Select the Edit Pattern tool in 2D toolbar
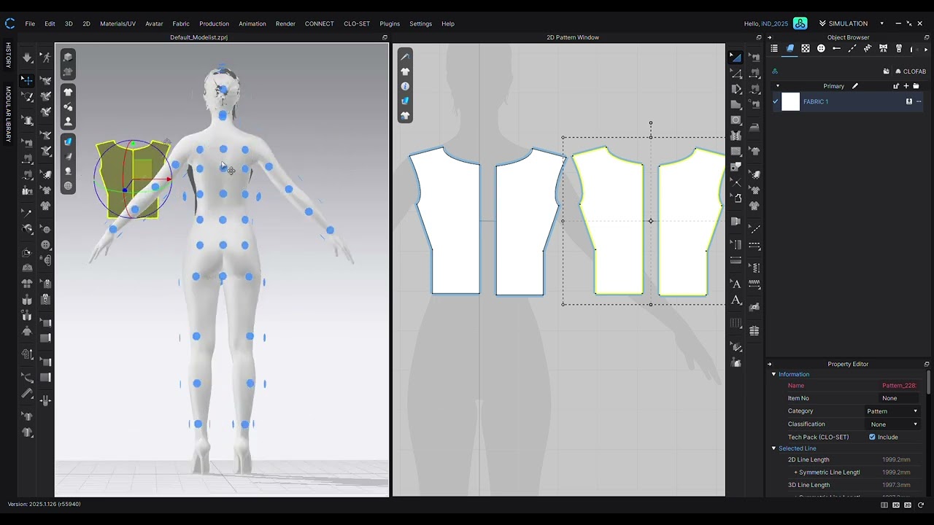Screen dimensions: 934x525 (736, 74)
